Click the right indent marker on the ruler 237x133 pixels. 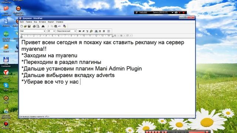click(112, 36)
